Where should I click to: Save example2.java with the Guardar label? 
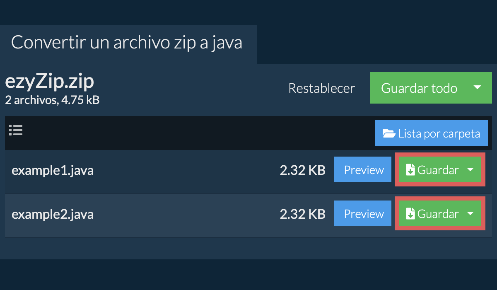(438, 214)
